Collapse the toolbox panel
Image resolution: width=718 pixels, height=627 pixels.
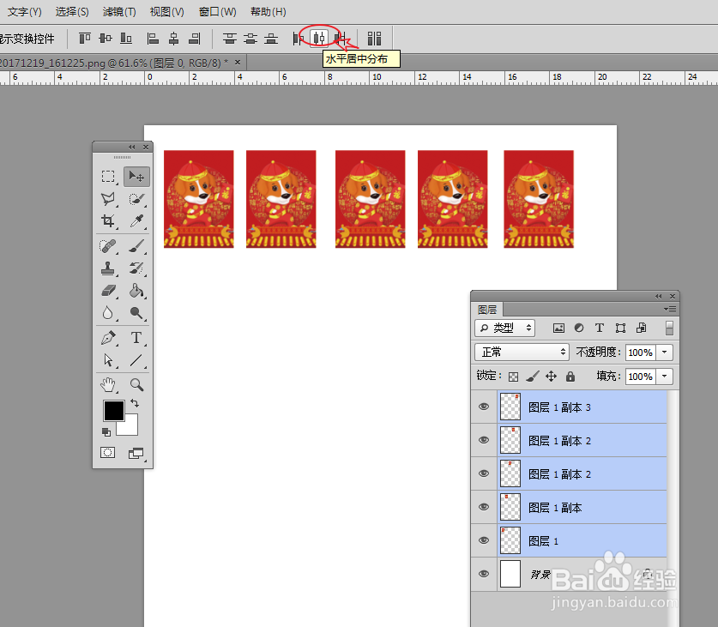coord(132,147)
